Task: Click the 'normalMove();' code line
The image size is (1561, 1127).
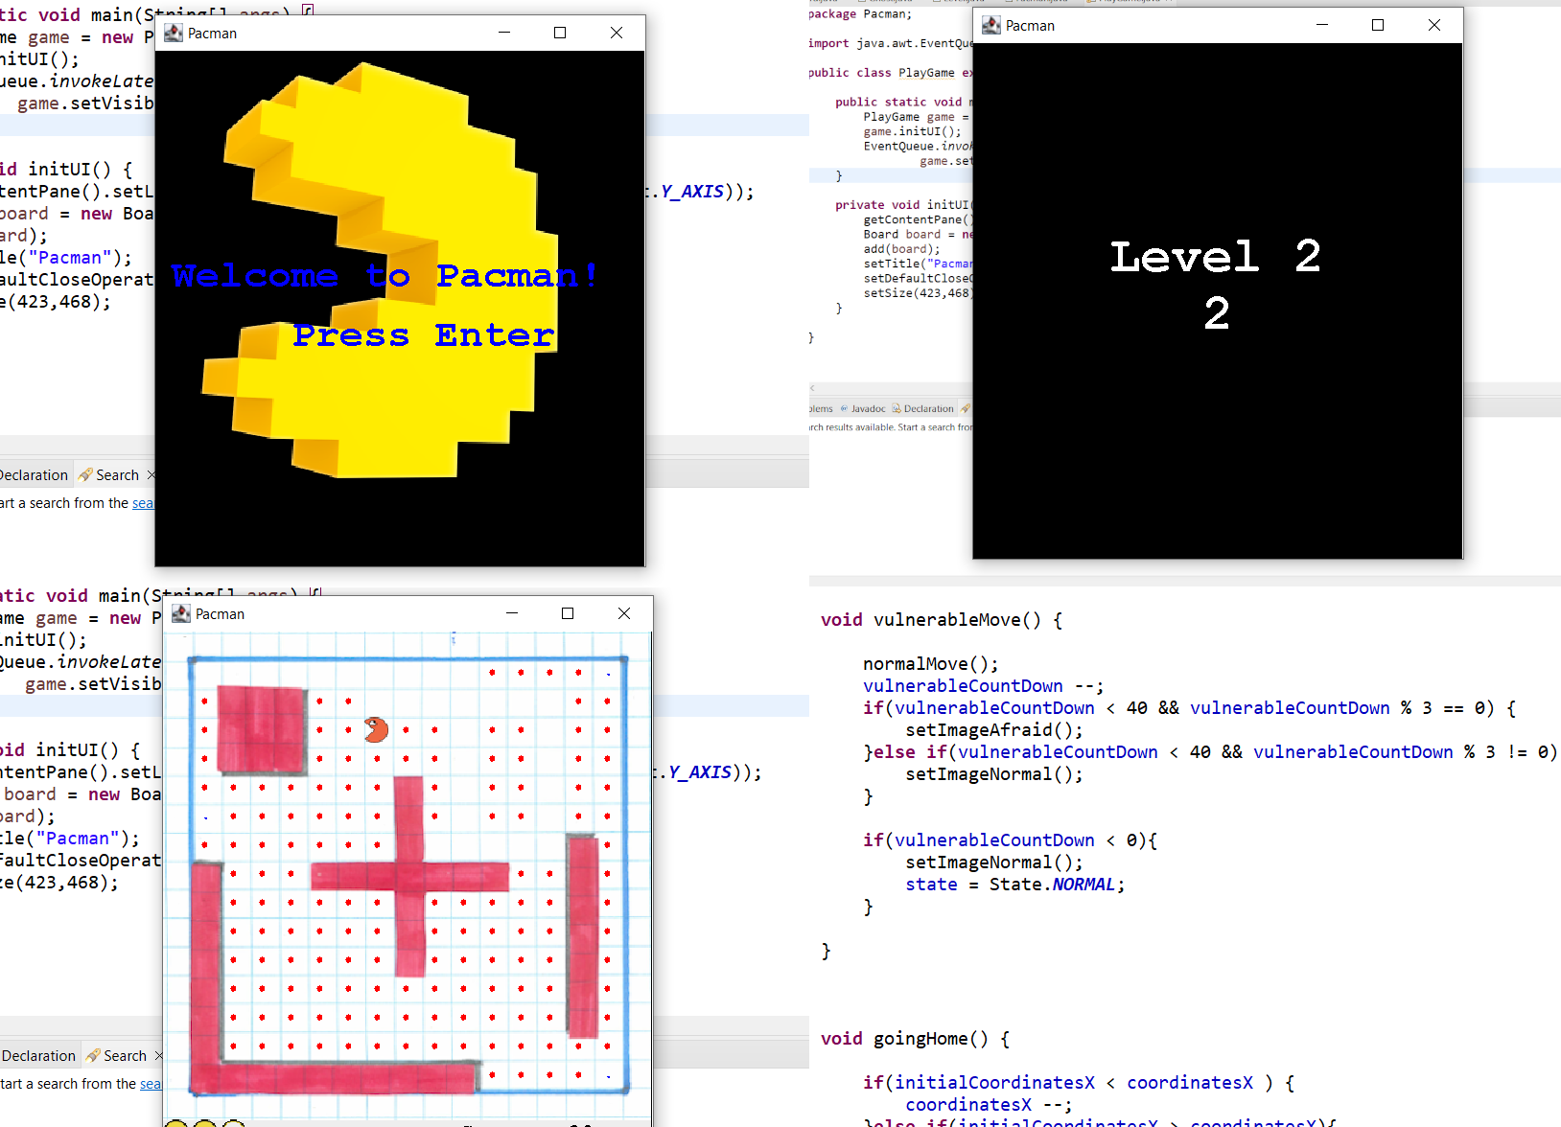Action: tap(930, 664)
